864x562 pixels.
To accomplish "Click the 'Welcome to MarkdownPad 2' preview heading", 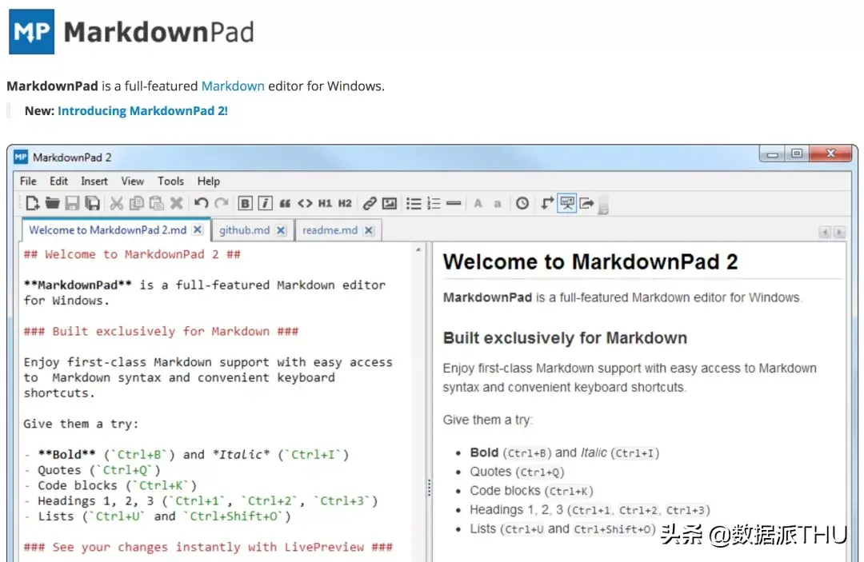I will [590, 262].
